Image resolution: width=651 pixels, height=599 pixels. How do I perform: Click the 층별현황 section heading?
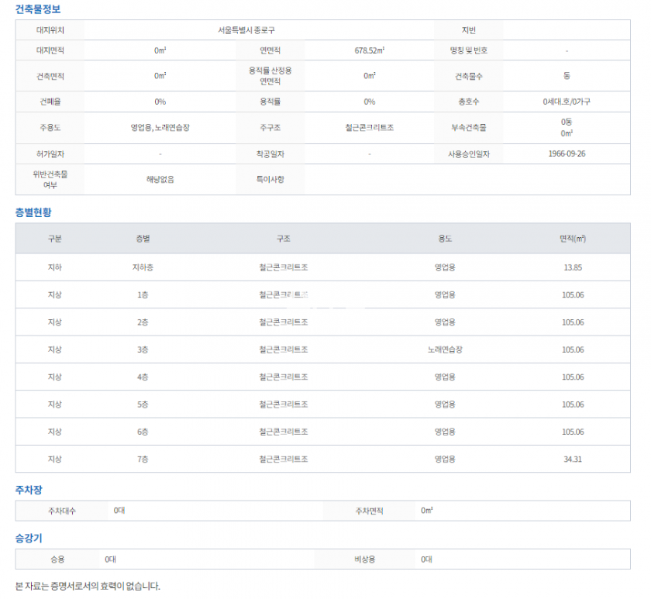[33, 212]
